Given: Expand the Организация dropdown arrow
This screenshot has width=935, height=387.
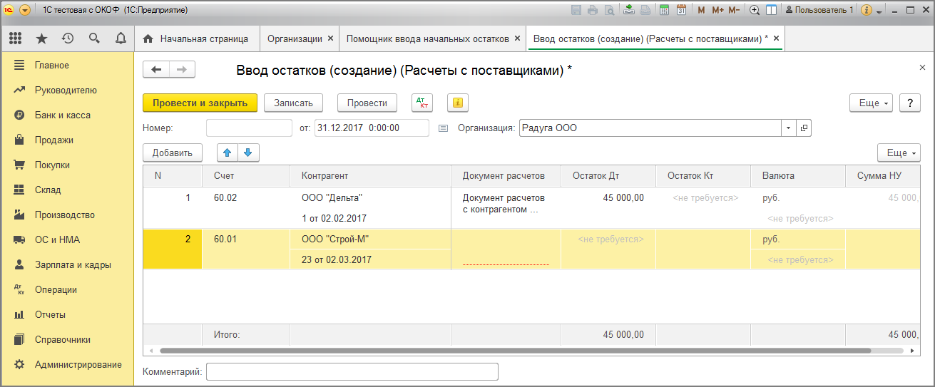Looking at the screenshot, I should (x=789, y=128).
